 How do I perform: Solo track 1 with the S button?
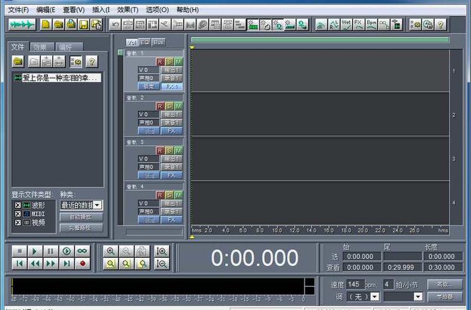coord(169,62)
